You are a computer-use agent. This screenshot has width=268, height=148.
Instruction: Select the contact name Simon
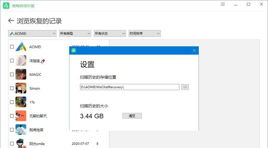pos(35,88)
